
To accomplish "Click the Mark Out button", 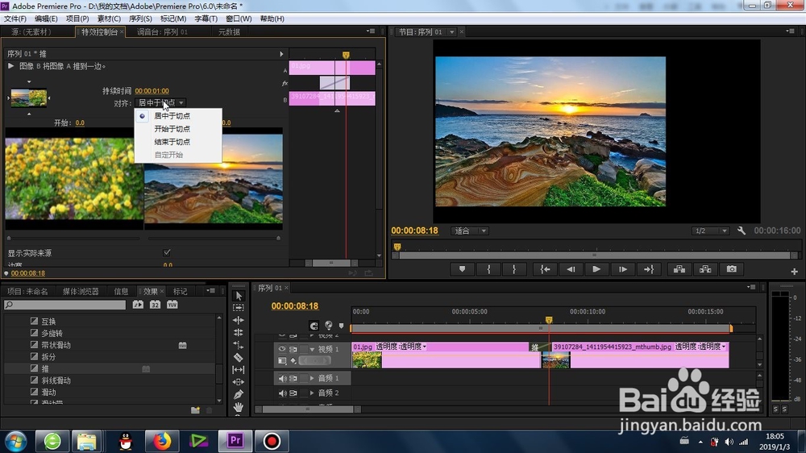I will coord(514,269).
